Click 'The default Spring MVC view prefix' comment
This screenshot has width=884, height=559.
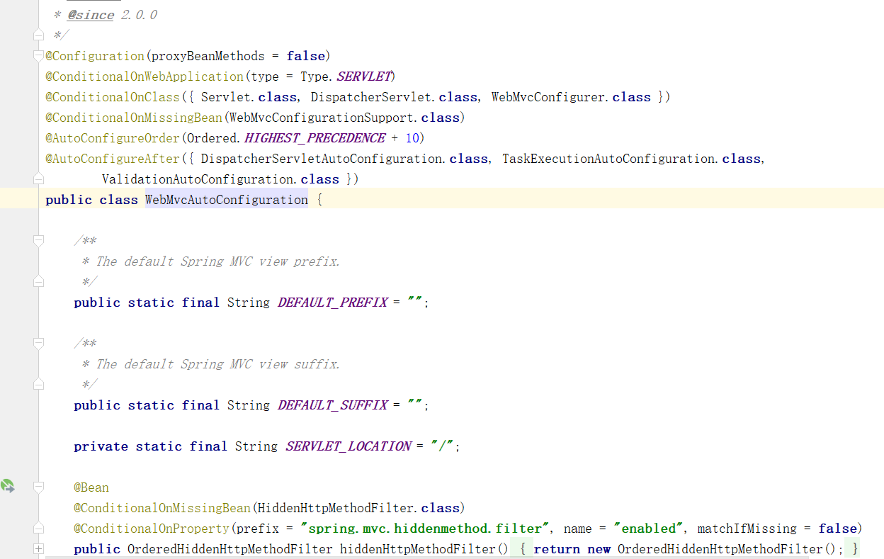coord(218,261)
